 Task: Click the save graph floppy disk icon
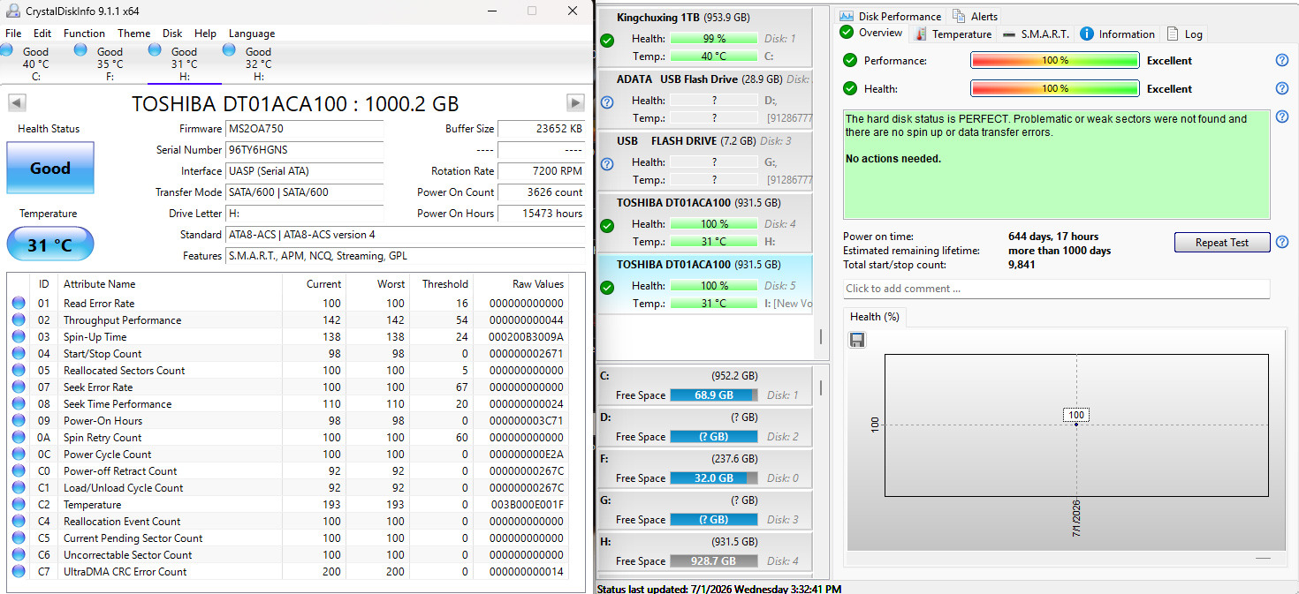click(856, 340)
